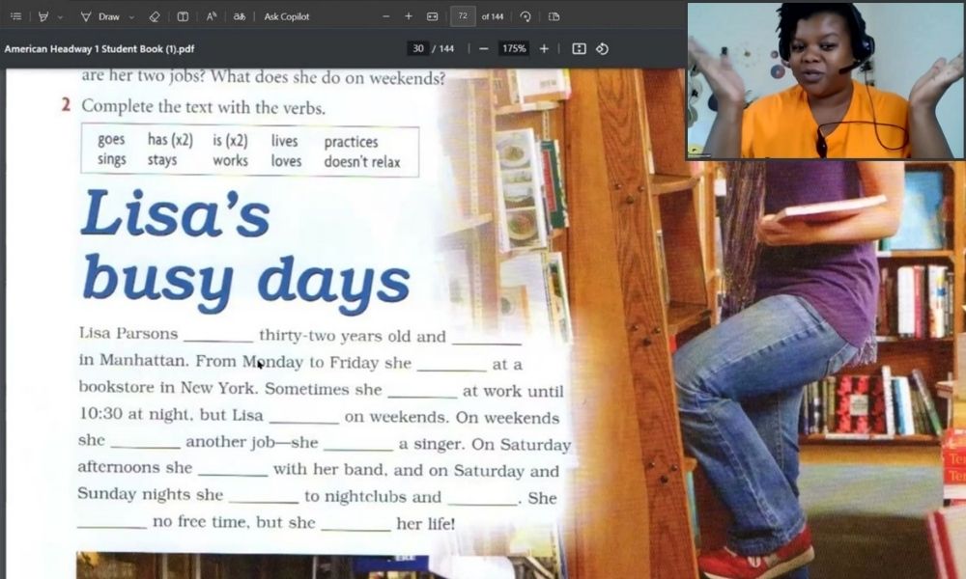The image size is (966, 579).
Task: Click the 175% zoom level field
Action: pyautogui.click(x=514, y=48)
